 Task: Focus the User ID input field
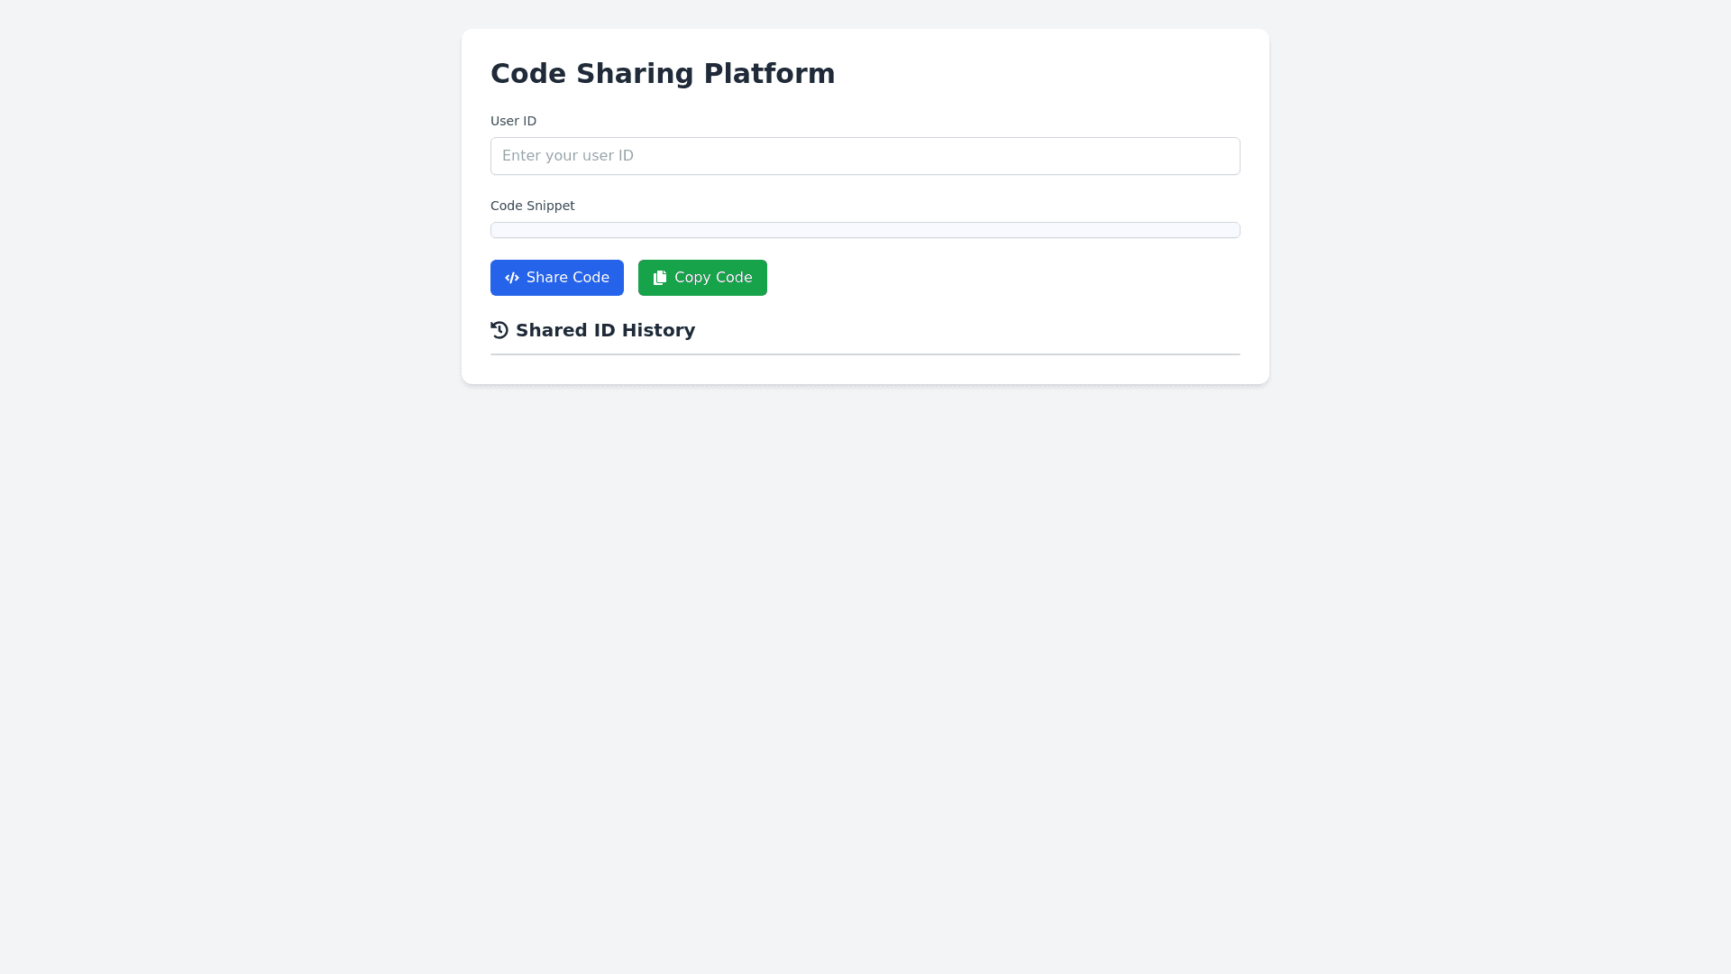[x=865, y=156]
